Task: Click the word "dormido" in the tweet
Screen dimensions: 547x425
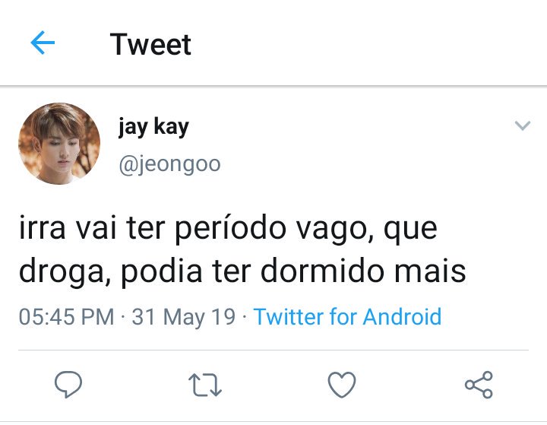Action: point(323,270)
